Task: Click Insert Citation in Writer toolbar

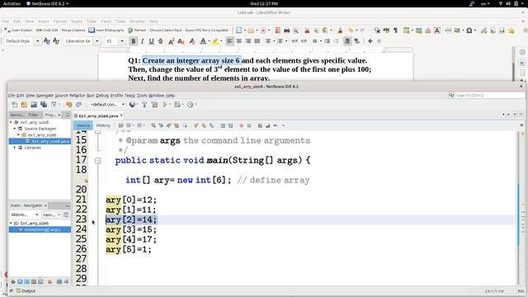Action: [18, 31]
